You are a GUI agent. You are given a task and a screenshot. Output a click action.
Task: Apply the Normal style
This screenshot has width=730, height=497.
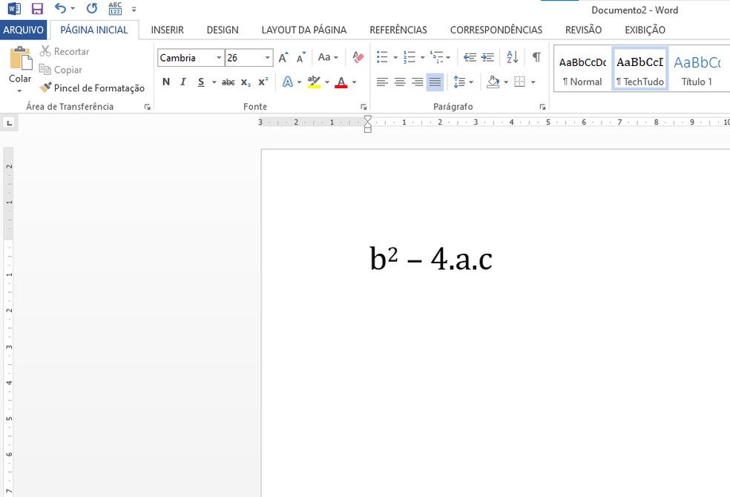point(582,70)
